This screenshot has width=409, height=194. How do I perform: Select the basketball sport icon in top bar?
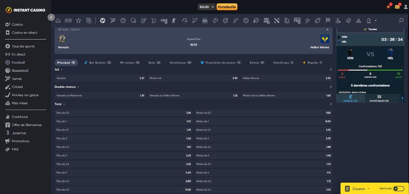point(123,20)
